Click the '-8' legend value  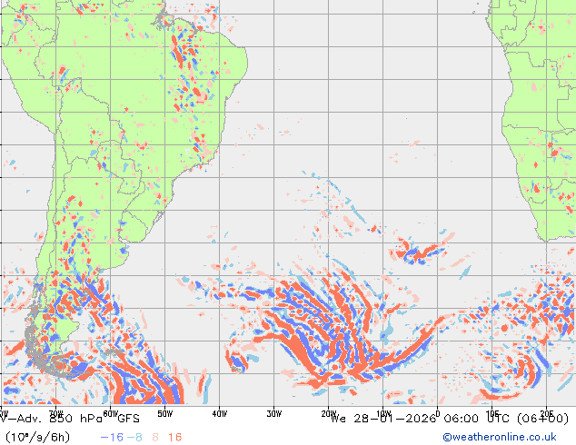tap(134, 438)
